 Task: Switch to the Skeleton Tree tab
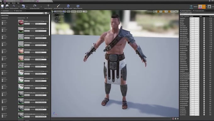18,11
